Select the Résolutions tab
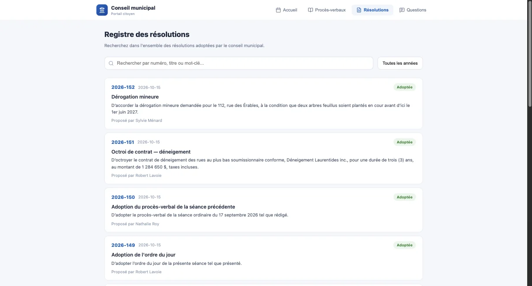Viewport: 532px width, 286px height. coord(372,10)
